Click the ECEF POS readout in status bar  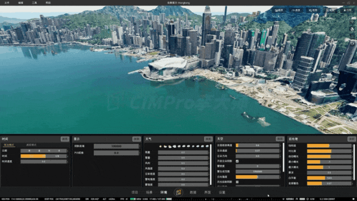pos(62,199)
